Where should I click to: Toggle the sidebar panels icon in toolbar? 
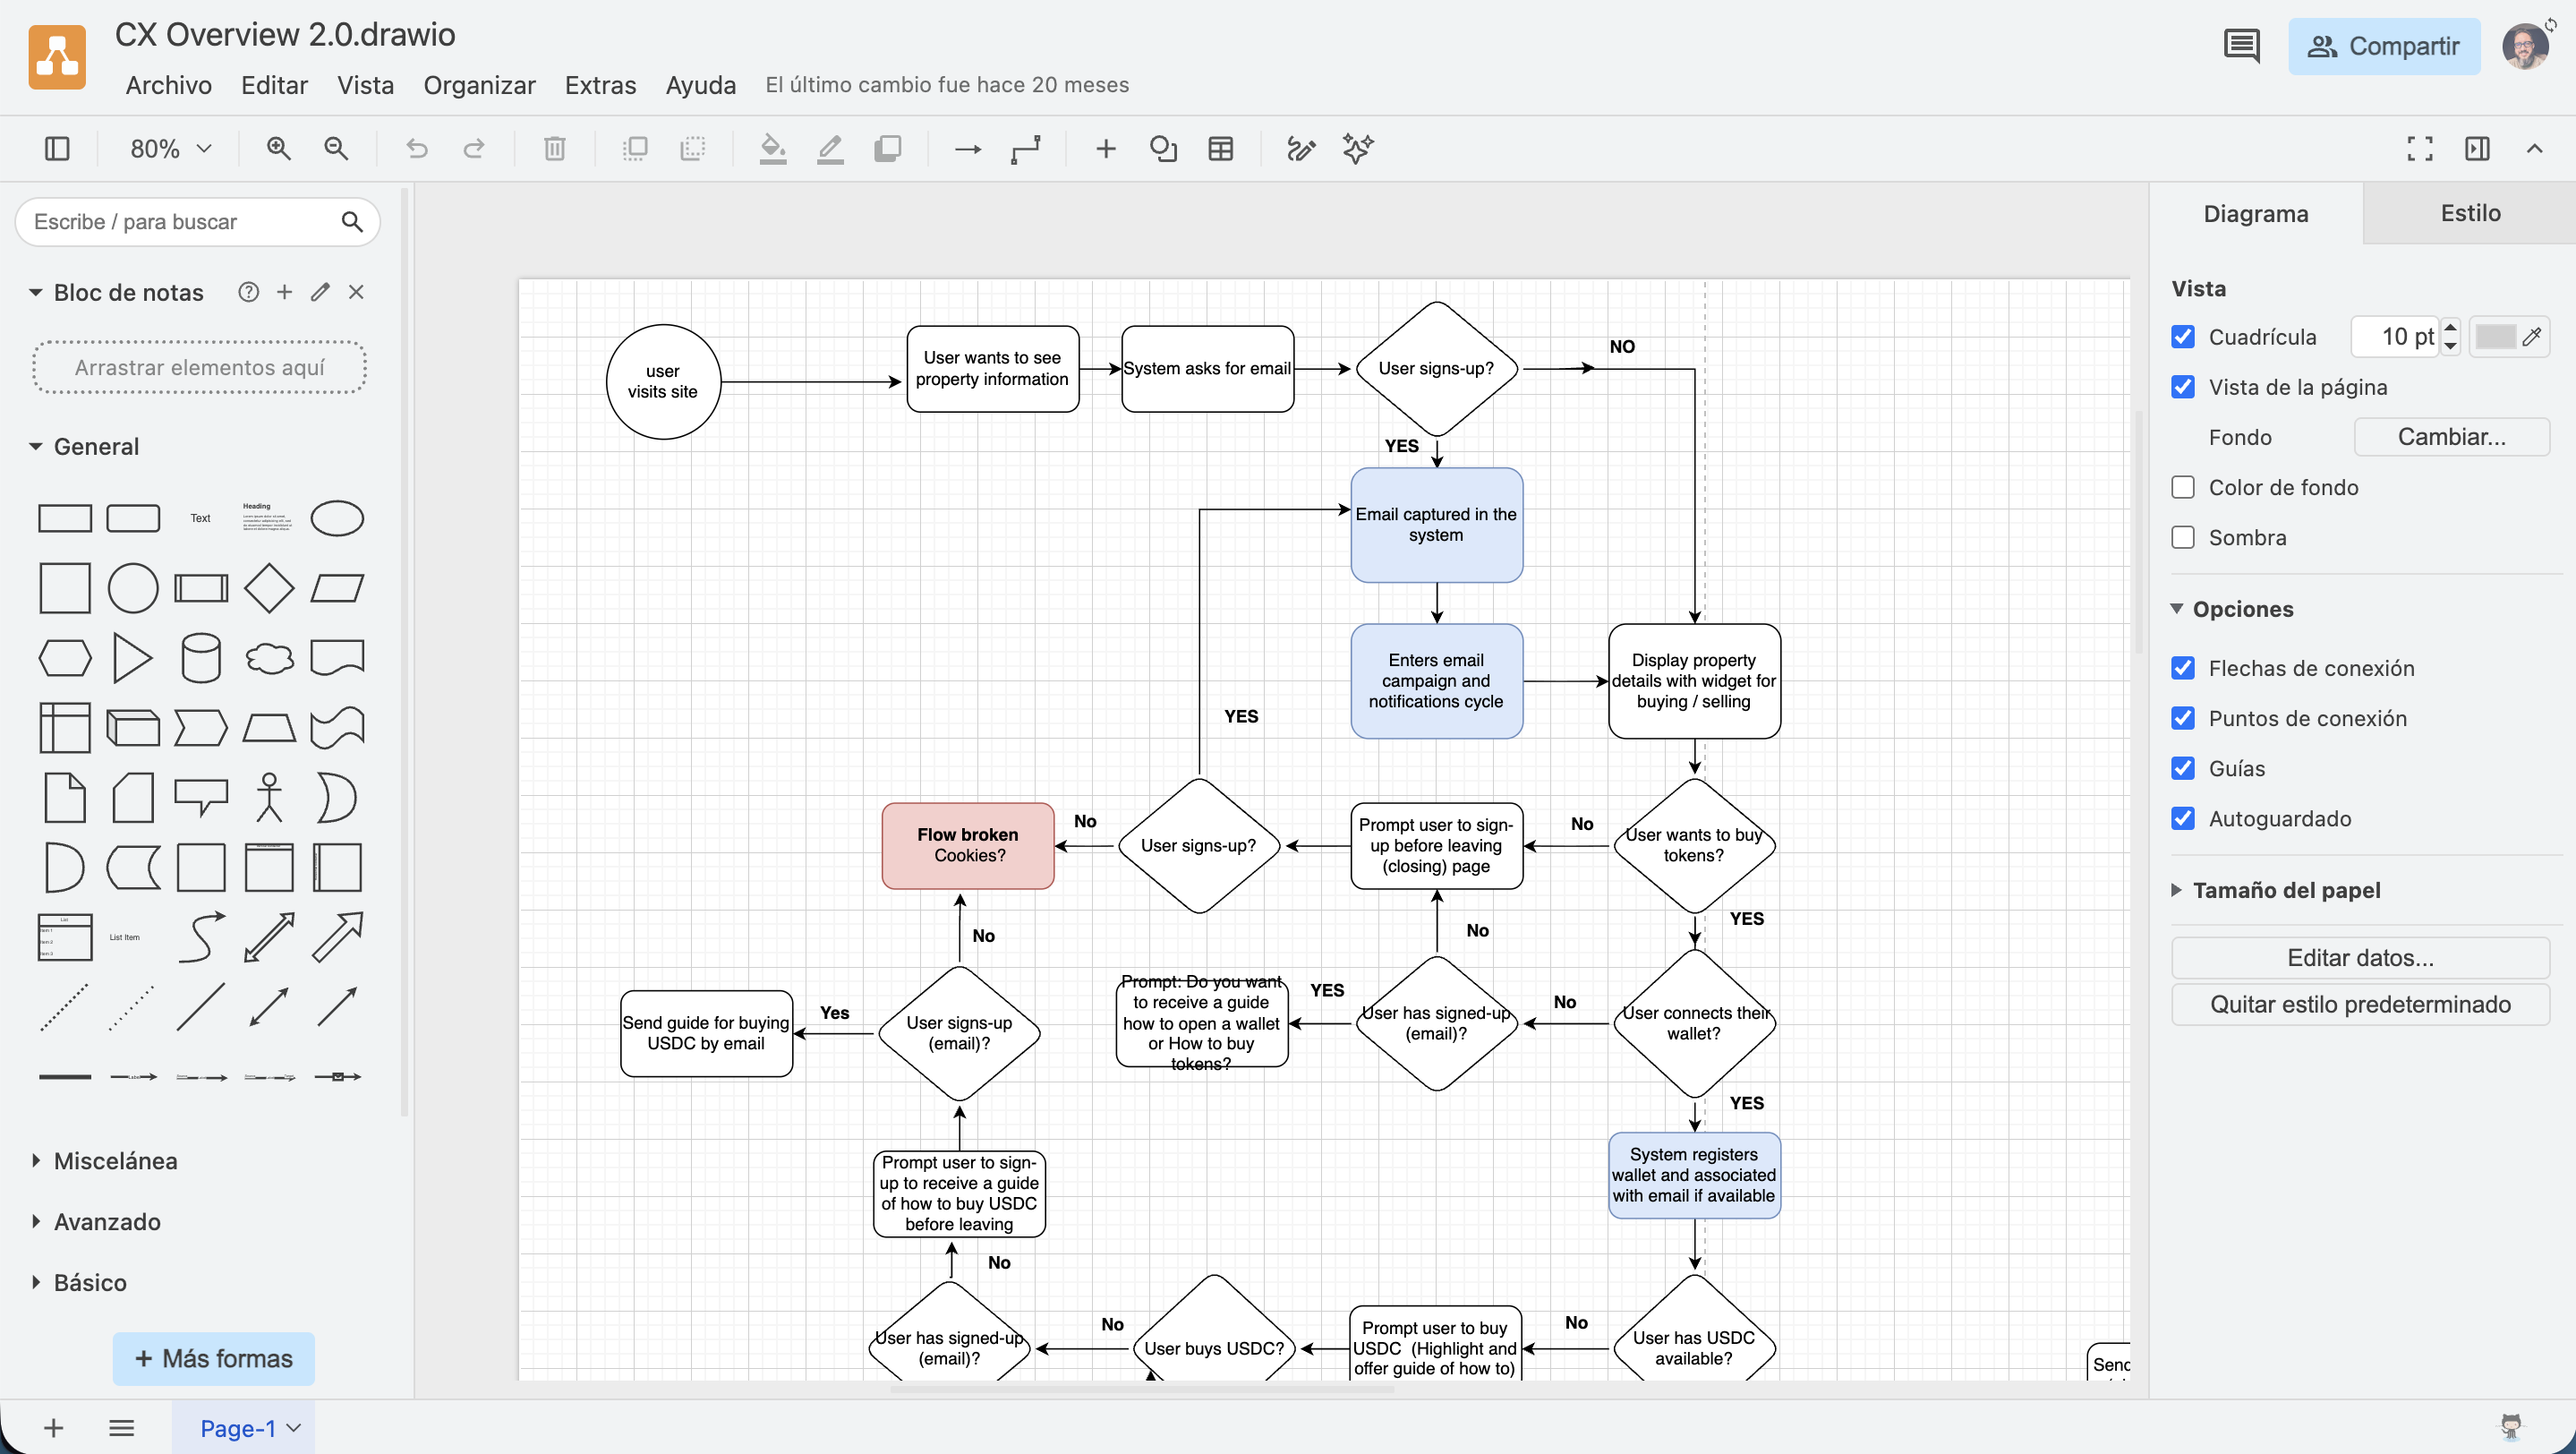57,149
